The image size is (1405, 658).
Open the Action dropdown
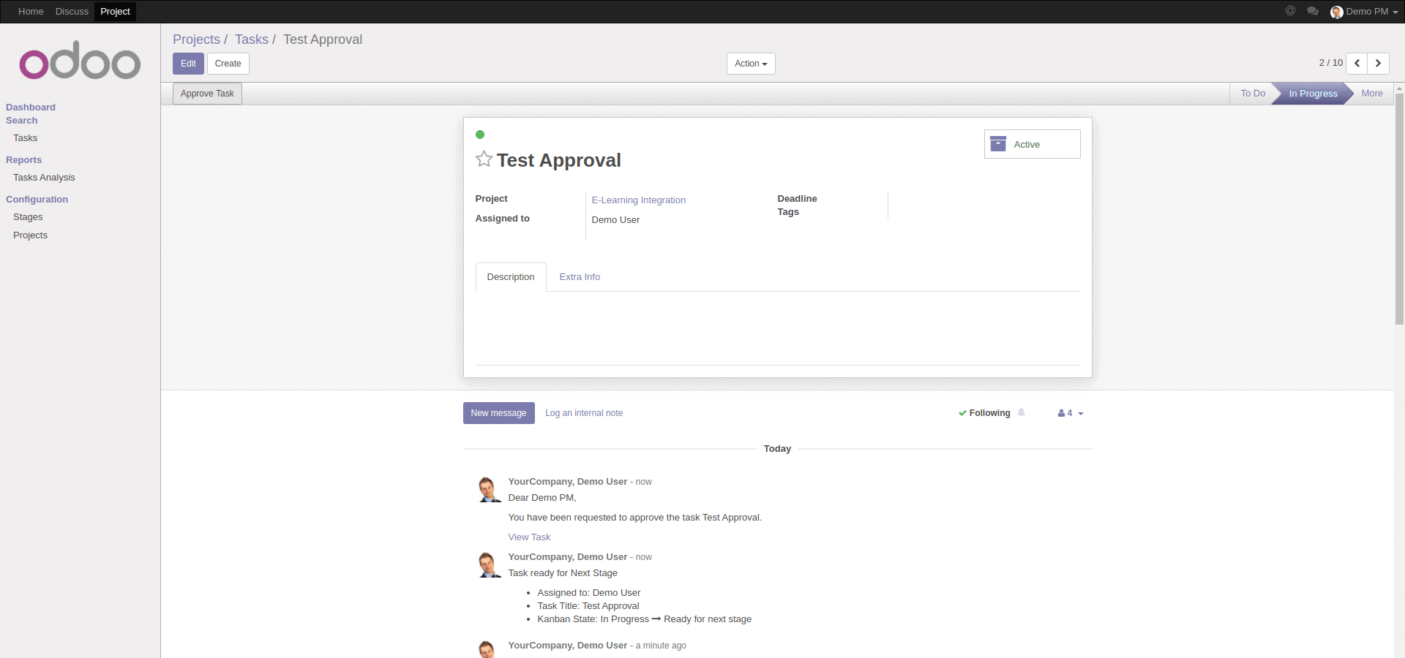(x=750, y=64)
